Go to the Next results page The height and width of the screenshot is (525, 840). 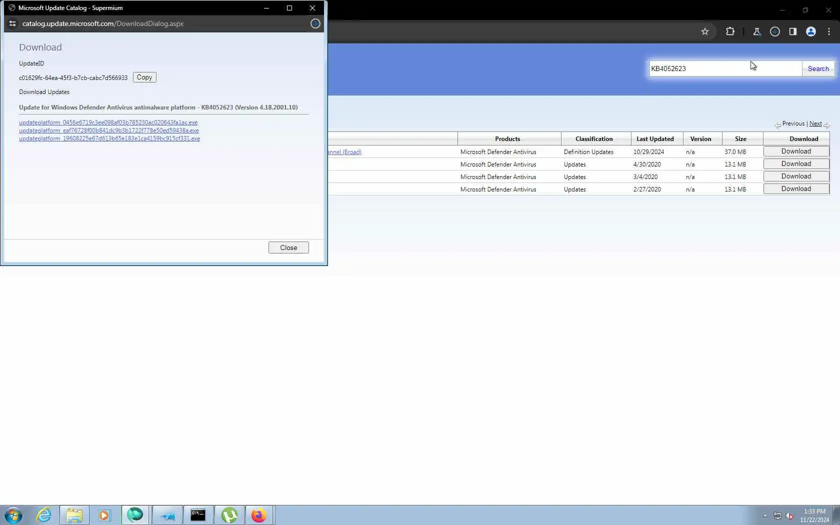tap(815, 123)
